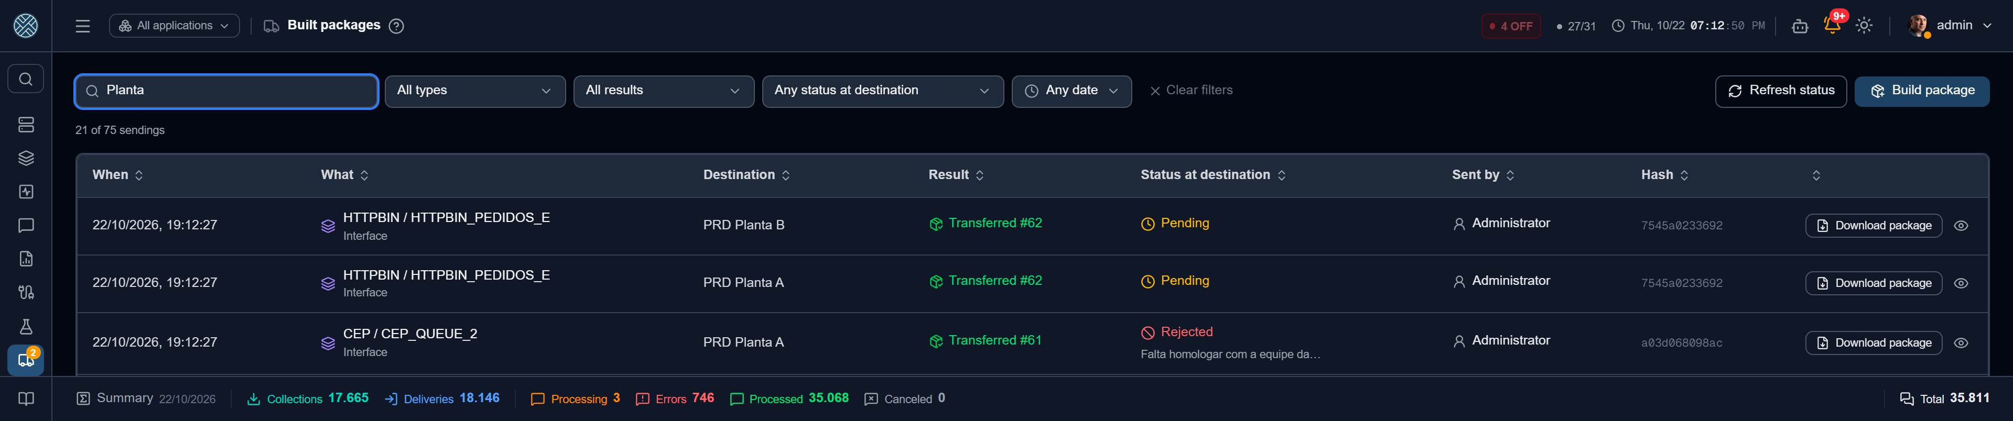Toggle the light/dark theme sun icon

click(1864, 26)
